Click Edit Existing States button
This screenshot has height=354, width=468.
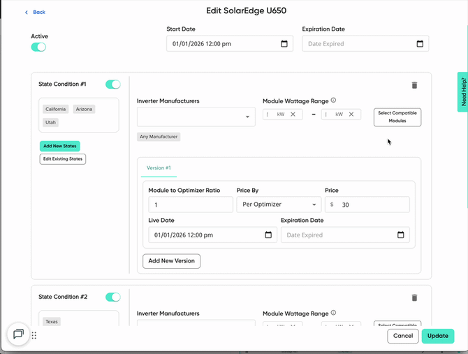coord(63,159)
